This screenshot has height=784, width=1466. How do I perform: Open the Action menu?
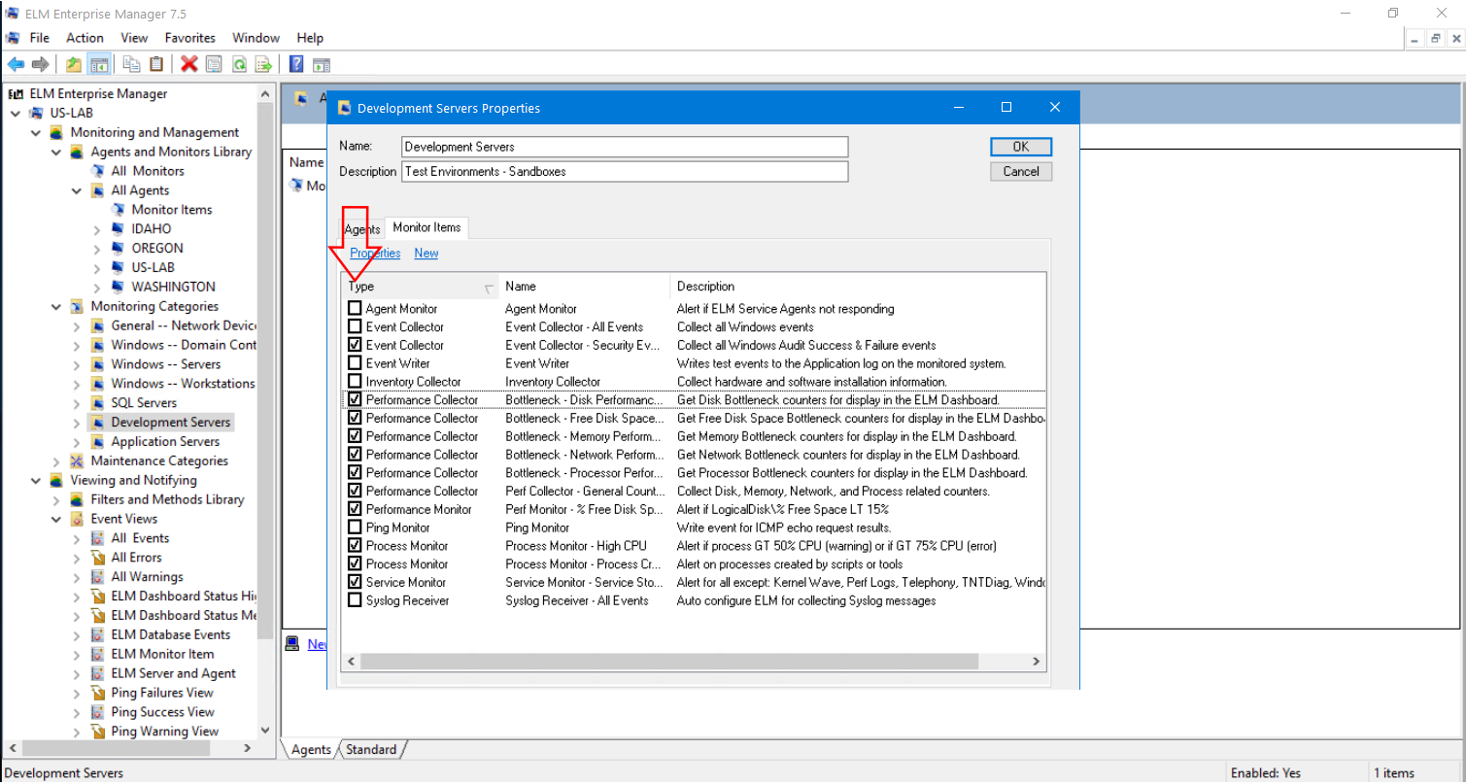[85, 38]
